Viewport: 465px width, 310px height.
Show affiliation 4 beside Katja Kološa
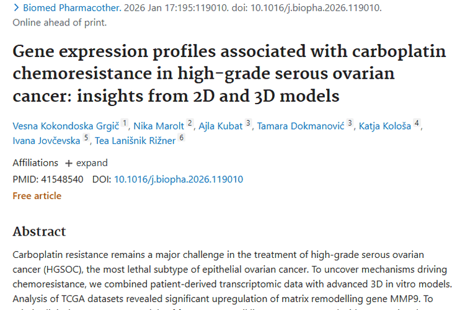pyautogui.click(x=417, y=123)
